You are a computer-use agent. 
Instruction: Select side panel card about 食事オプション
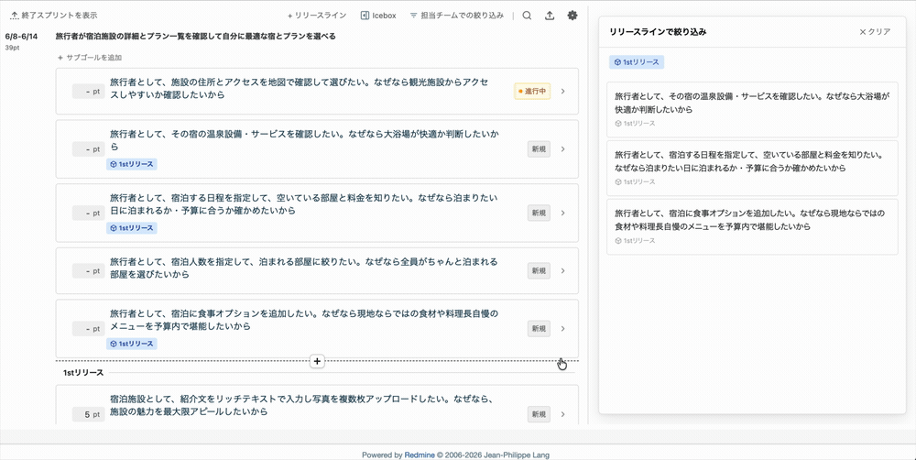pos(752,226)
